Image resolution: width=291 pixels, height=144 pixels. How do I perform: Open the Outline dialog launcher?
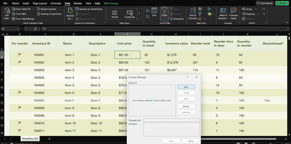[266, 23]
